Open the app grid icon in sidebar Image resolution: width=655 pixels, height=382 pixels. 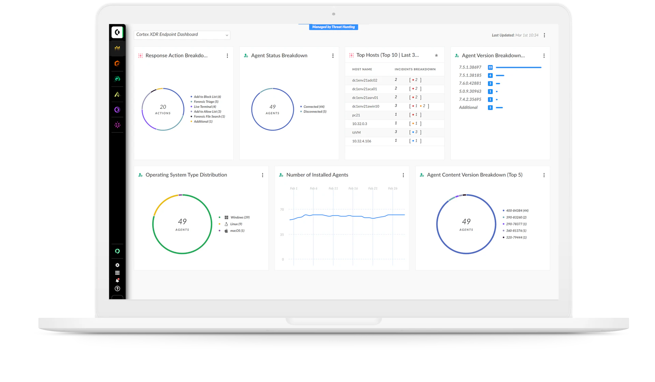click(117, 272)
